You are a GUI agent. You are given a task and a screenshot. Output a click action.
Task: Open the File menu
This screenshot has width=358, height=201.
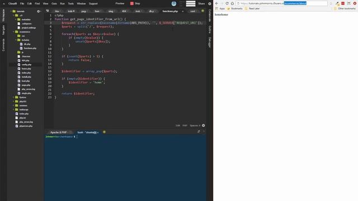(22, 3)
